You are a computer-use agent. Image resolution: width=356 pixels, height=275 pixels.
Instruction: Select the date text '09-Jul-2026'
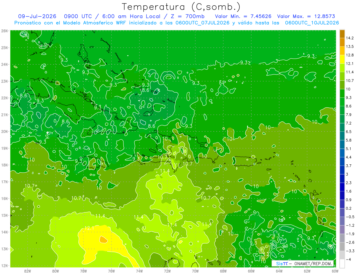point(37,16)
